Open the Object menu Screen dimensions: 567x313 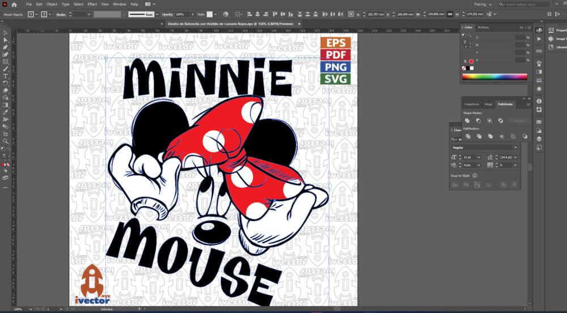coord(52,5)
